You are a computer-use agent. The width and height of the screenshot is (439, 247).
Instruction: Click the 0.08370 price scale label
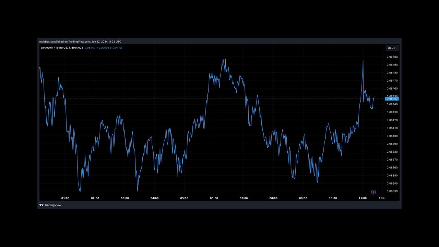tap(392, 160)
